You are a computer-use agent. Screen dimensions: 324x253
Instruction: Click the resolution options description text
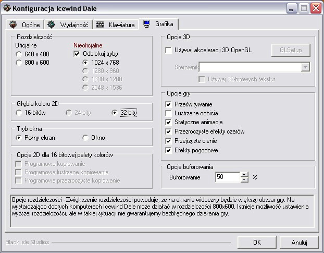pos(160,207)
